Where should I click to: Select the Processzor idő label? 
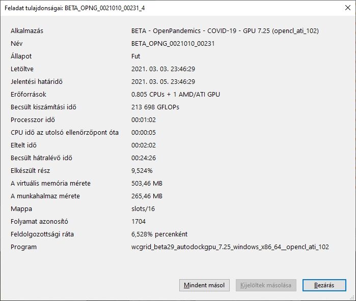tap(33, 119)
